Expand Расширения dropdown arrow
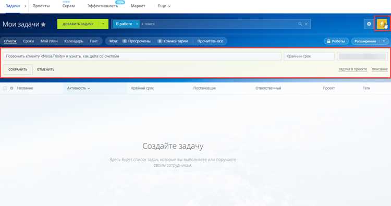Screen dimensions: 391x206 click(x=384, y=41)
